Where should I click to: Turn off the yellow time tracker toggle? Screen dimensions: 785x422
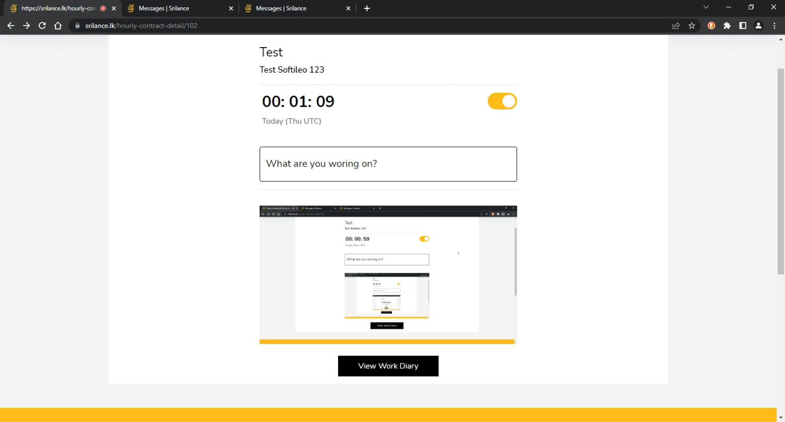[x=502, y=101]
